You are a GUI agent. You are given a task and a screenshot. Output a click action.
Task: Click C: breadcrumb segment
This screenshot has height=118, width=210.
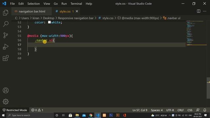(x=16, y=18)
